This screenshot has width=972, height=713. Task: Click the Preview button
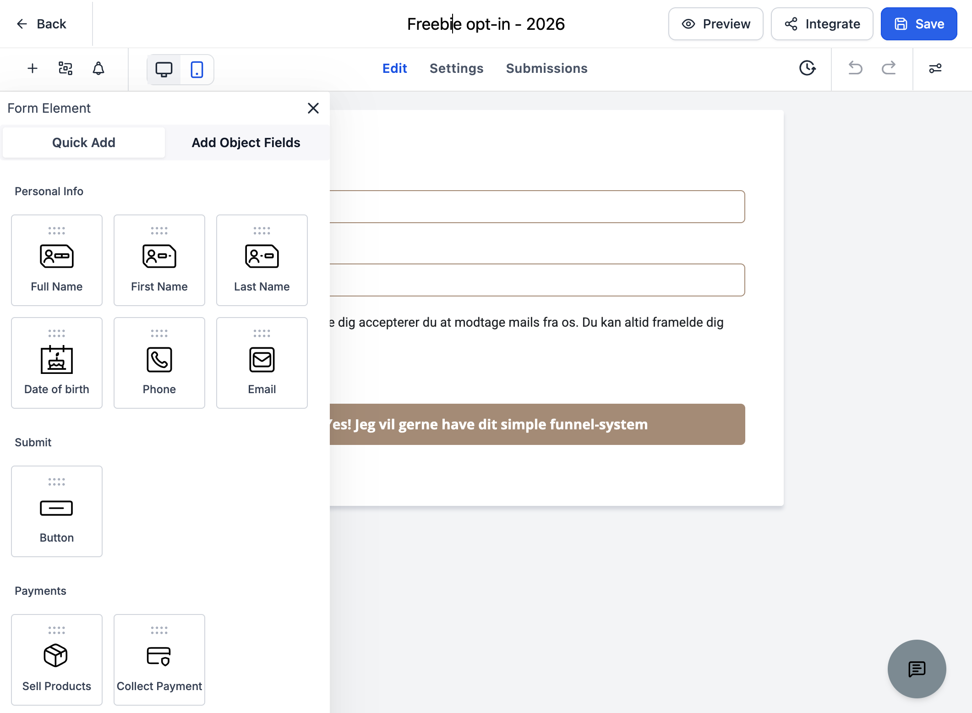pos(715,24)
